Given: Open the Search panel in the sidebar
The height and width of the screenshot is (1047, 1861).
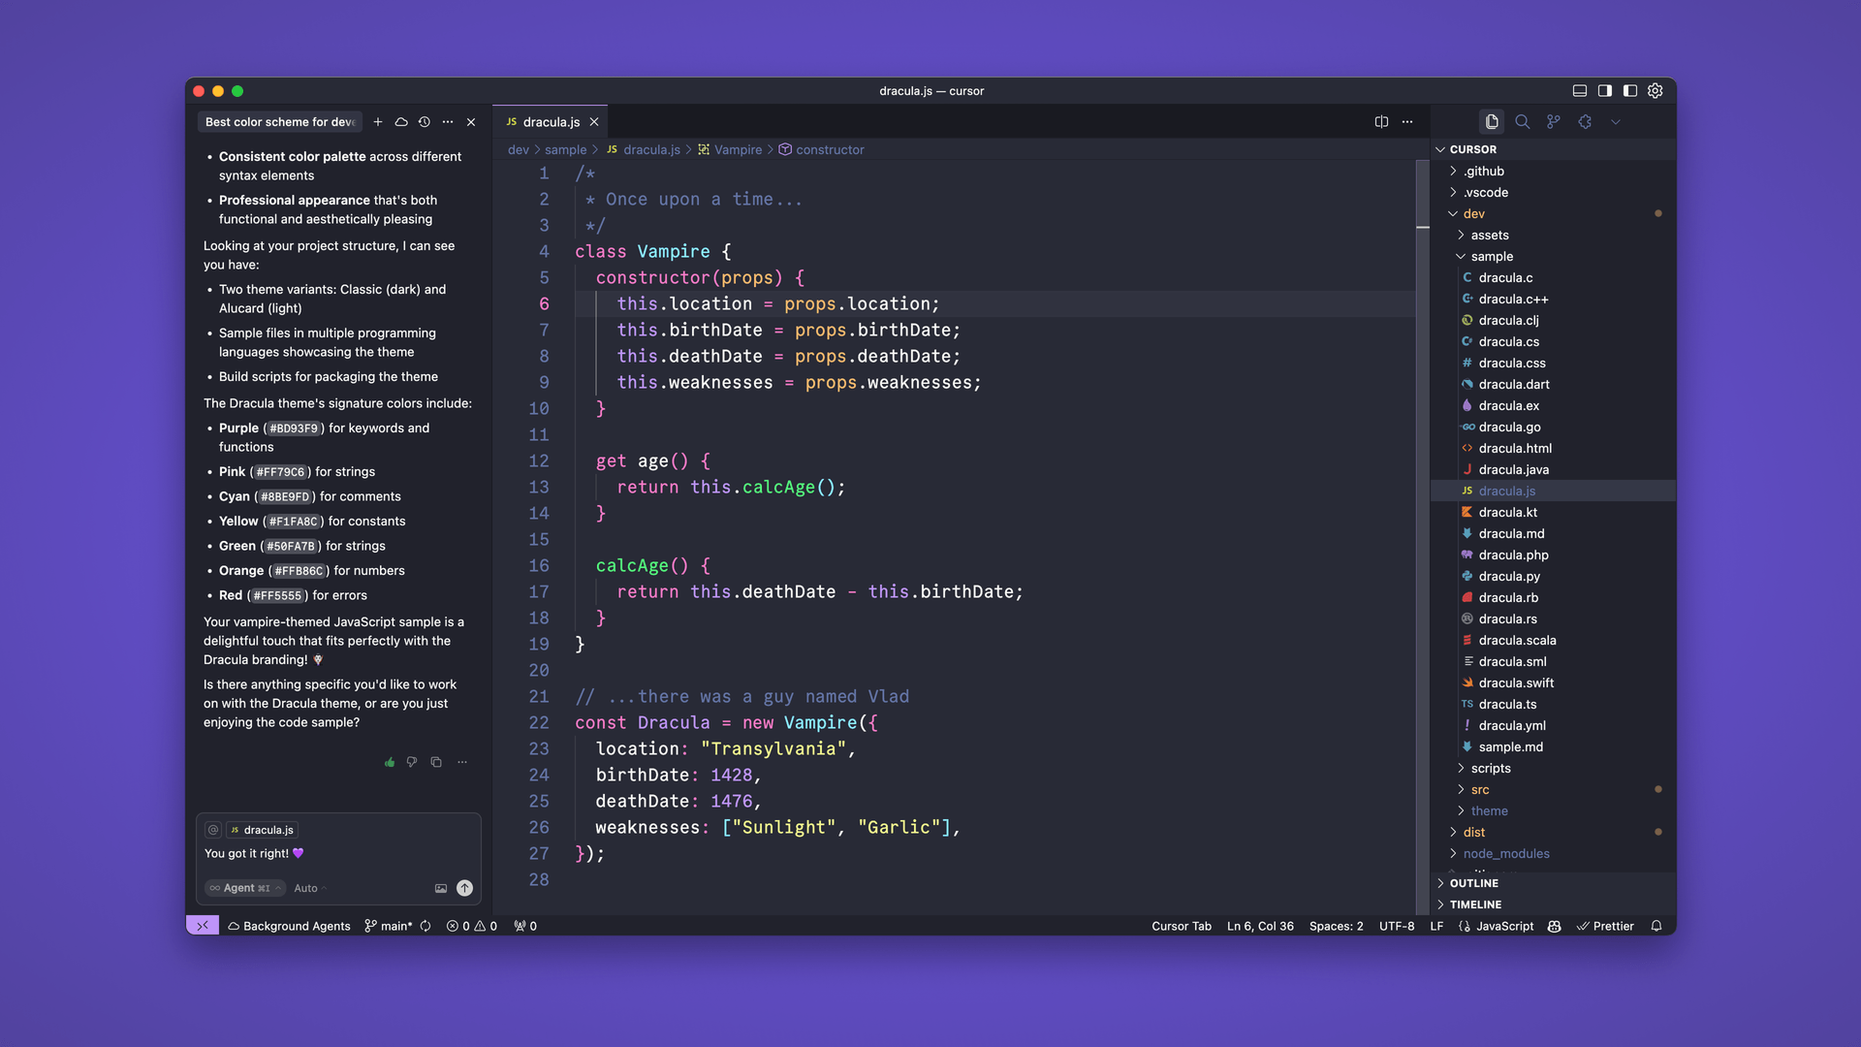Looking at the screenshot, I should (1522, 122).
